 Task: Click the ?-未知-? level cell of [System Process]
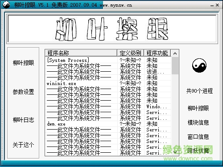point(131,60)
